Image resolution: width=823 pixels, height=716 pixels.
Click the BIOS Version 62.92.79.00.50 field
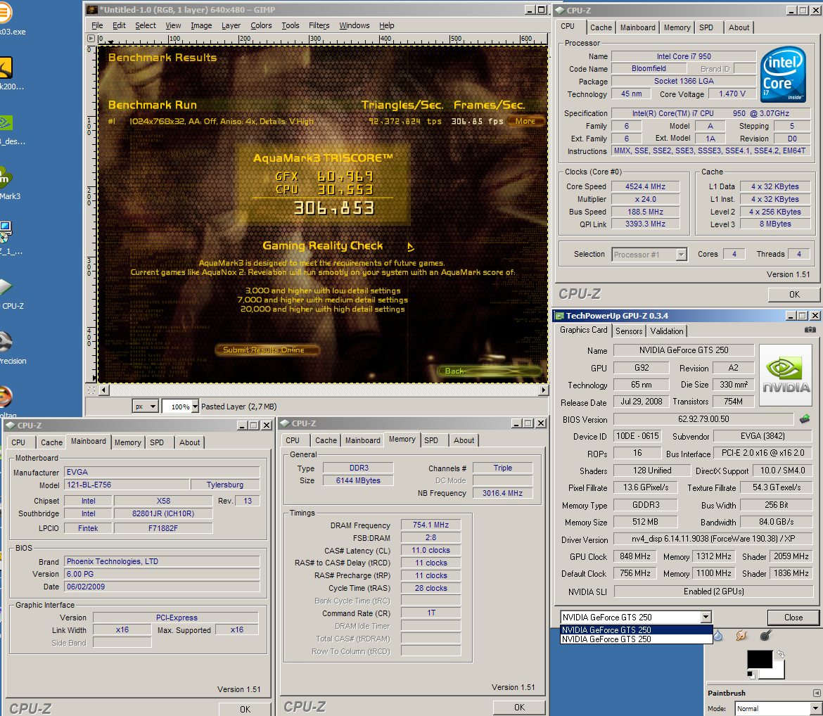[703, 419]
